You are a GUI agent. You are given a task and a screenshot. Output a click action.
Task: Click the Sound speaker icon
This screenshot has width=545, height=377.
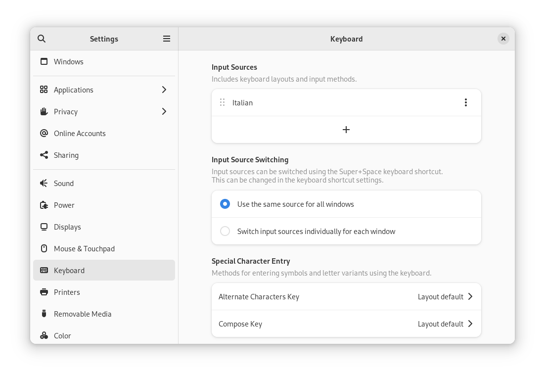pyautogui.click(x=44, y=183)
